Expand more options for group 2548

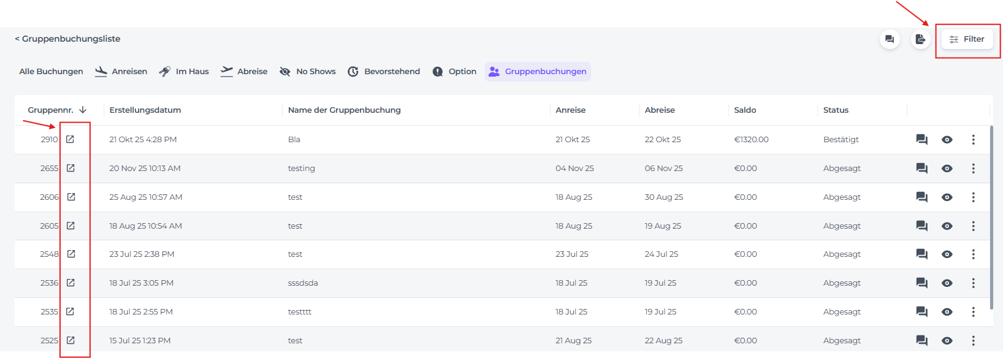pos(973,254)
